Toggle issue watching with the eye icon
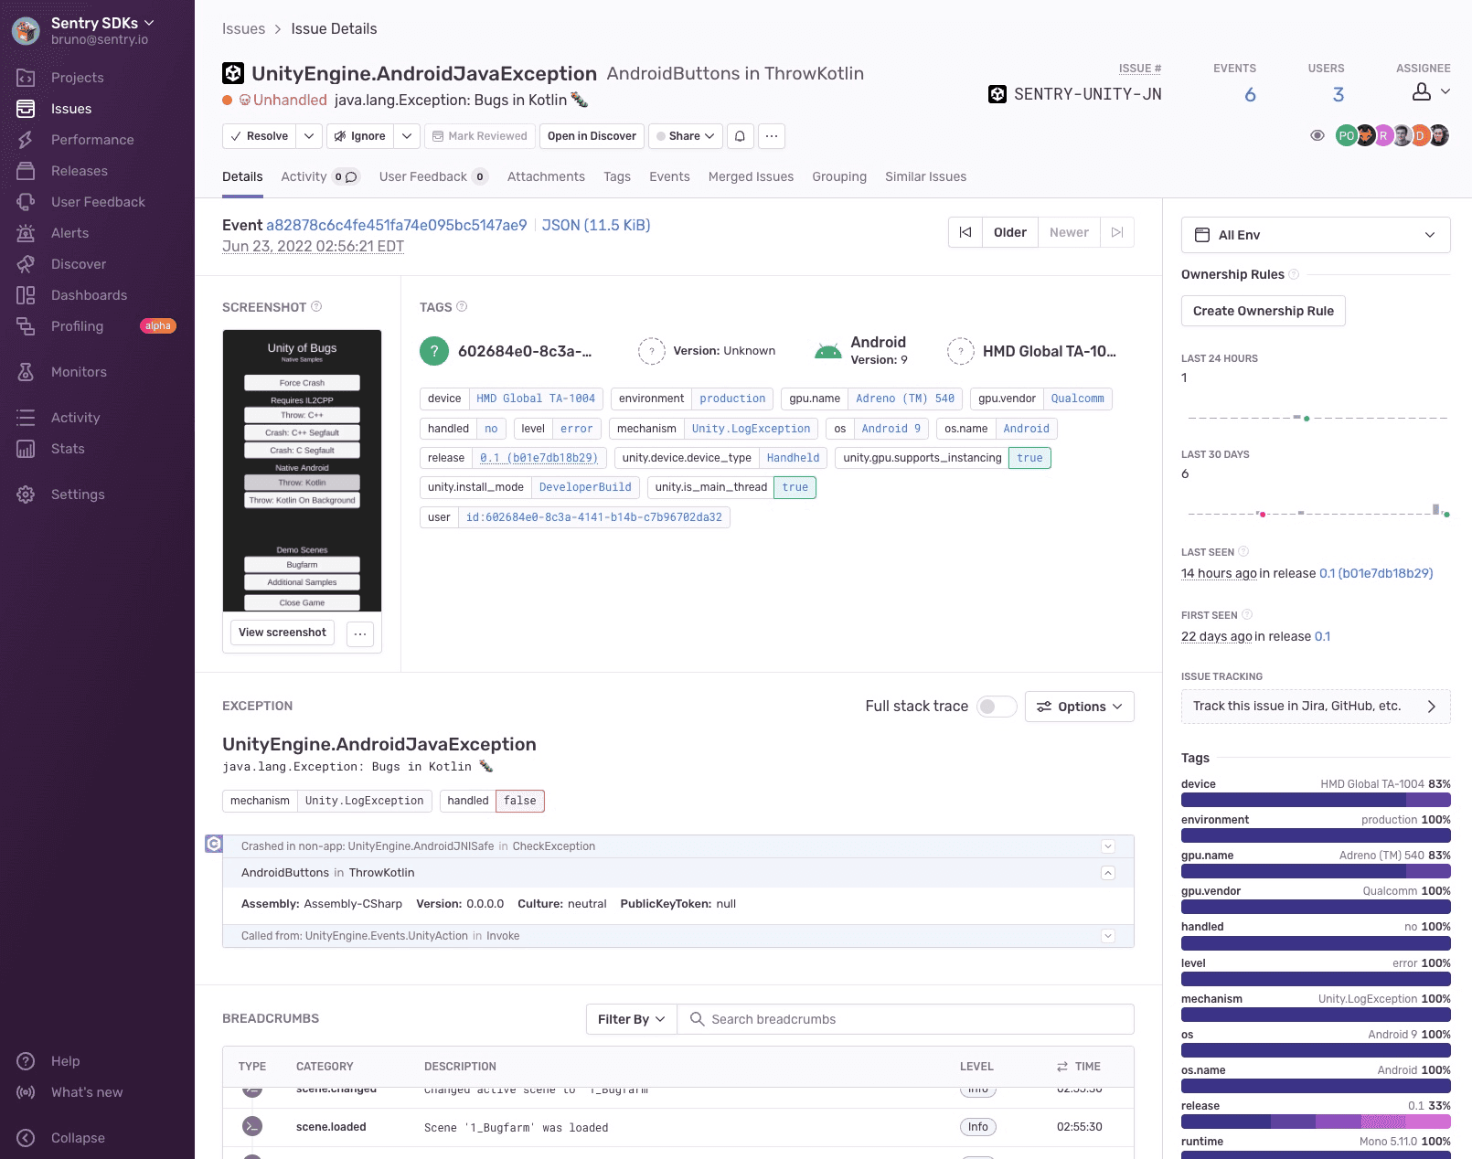 click(1317, 135)
